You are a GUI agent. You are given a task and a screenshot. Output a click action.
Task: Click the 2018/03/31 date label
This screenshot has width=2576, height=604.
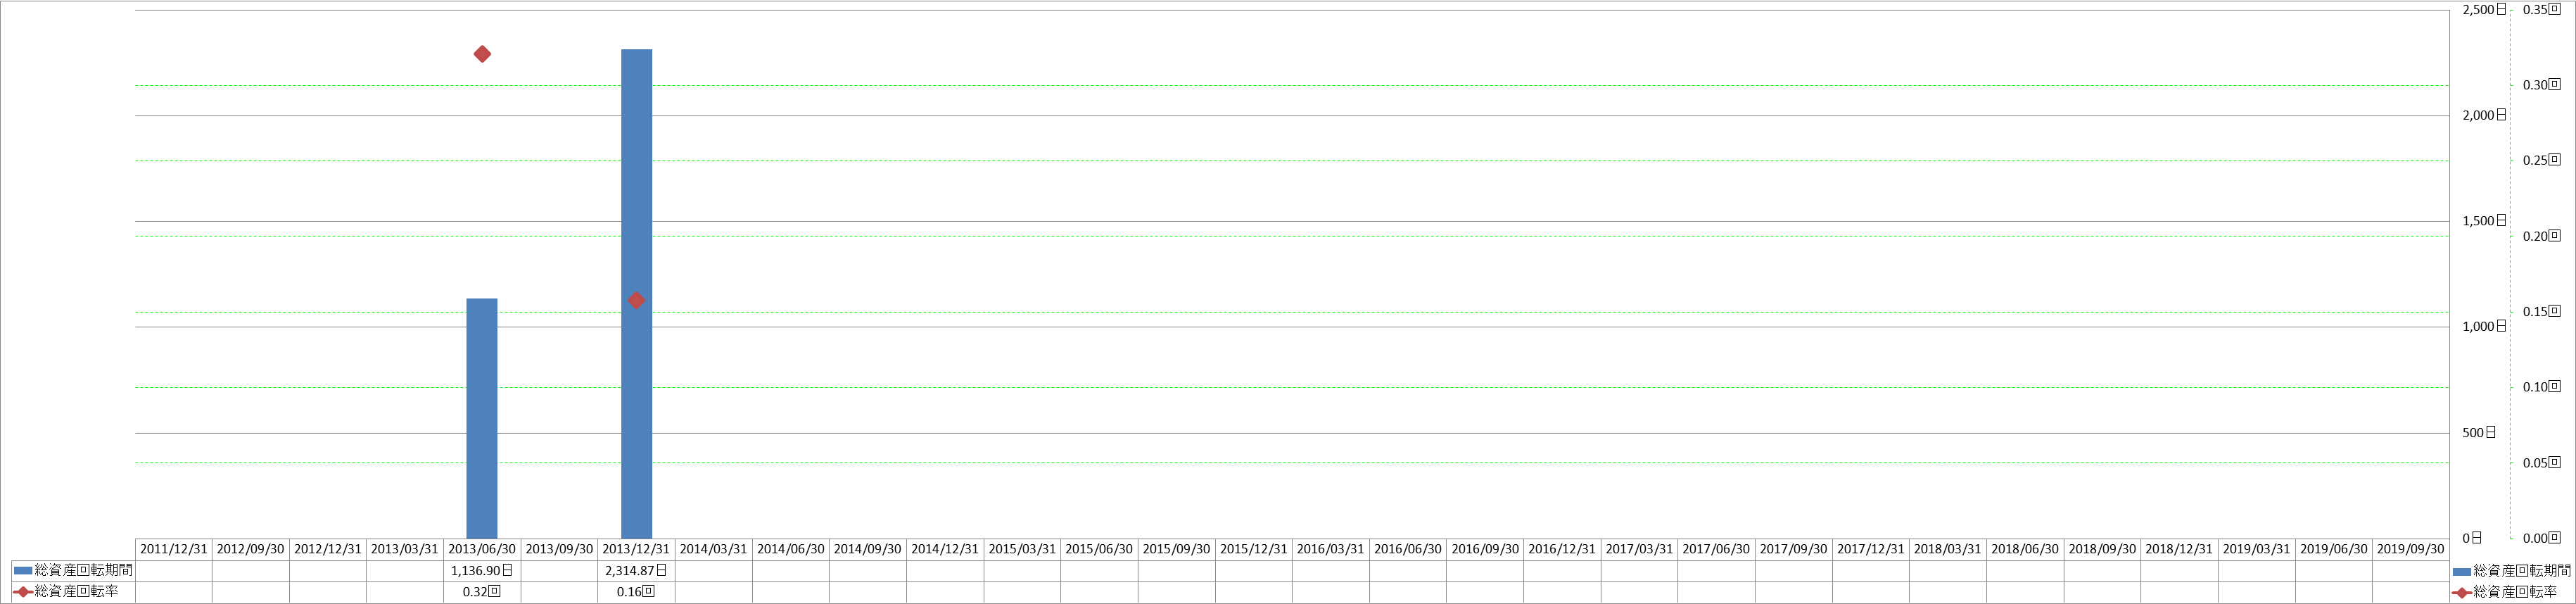click(1947, 549)
